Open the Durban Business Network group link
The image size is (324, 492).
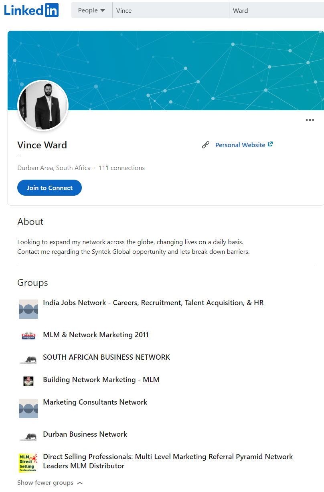coord(85,434)
